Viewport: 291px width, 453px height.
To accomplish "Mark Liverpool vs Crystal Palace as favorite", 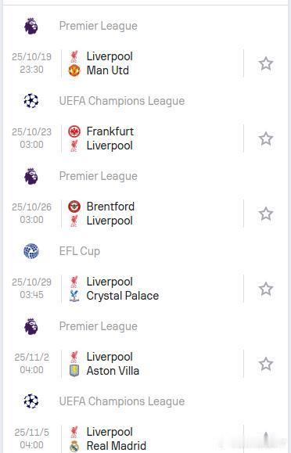I will point(265,289).
